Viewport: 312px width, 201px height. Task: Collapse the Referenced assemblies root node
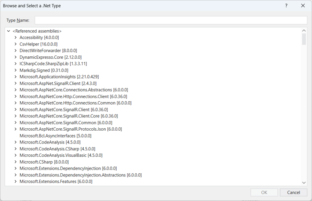click(8, 31)
